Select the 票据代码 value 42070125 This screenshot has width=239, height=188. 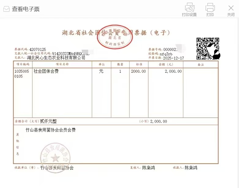click(x=38, y=49)
